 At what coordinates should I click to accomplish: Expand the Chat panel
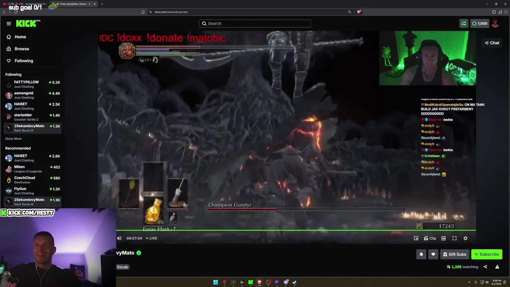(x=492, y=43)
